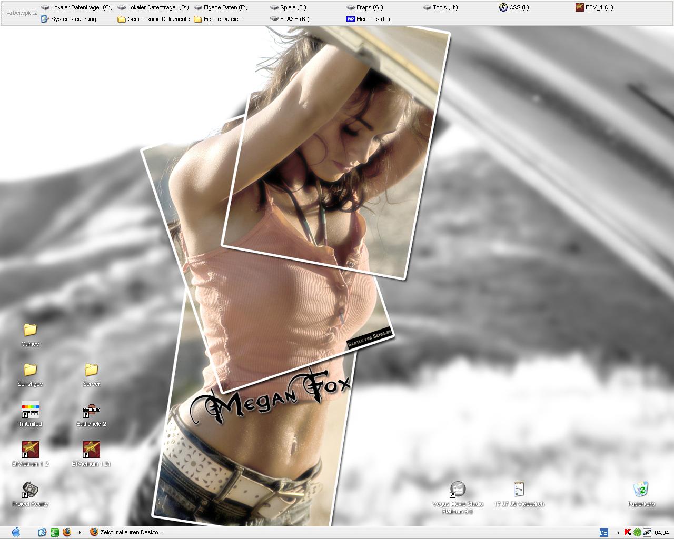This screenshot has width=674, height=539.
Task: Switch to Zeigt mal euren Deskto... Firefox window
Action: (x=127, y=532)
